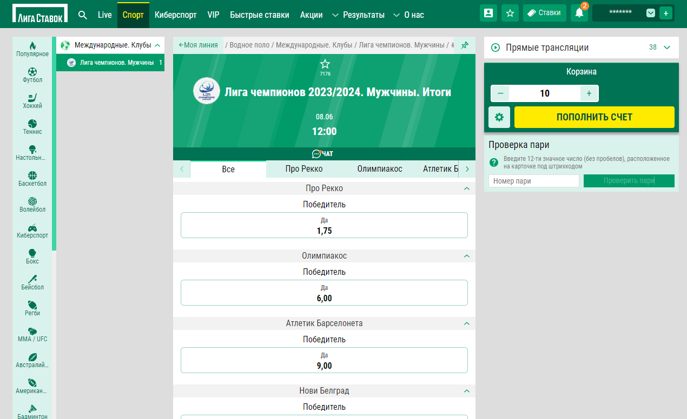Collapse the Олимпиакос market section
This screenshot has width=687, height=419.
coord(466,256)
